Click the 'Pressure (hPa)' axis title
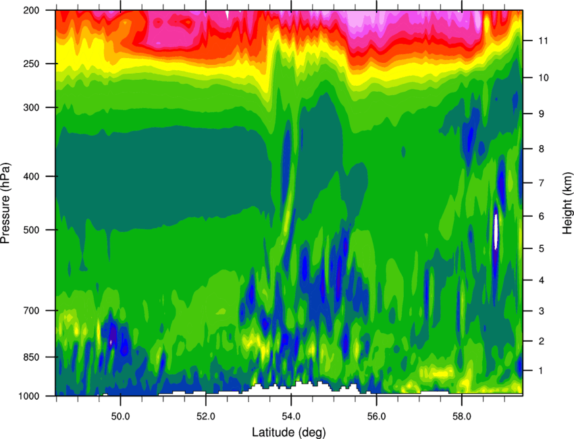 [5, 203]
